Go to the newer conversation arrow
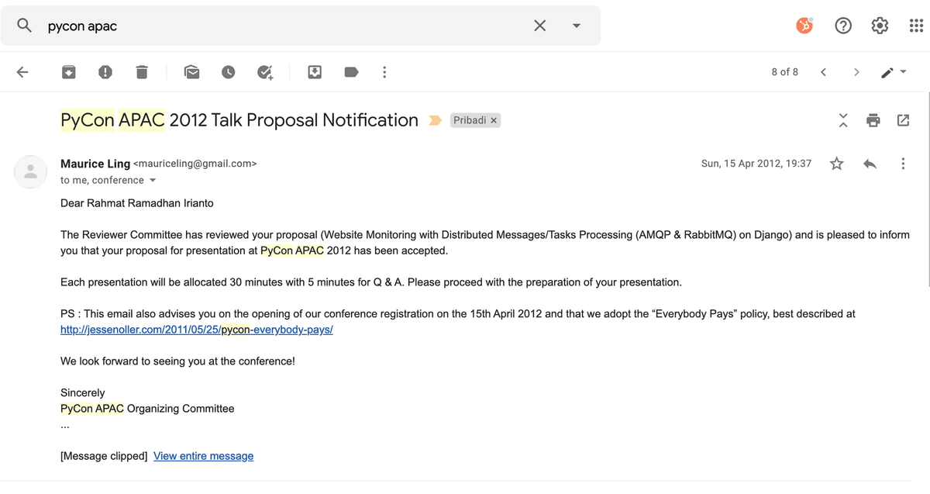Screen dimensions: 930x494 click(823, 72)
